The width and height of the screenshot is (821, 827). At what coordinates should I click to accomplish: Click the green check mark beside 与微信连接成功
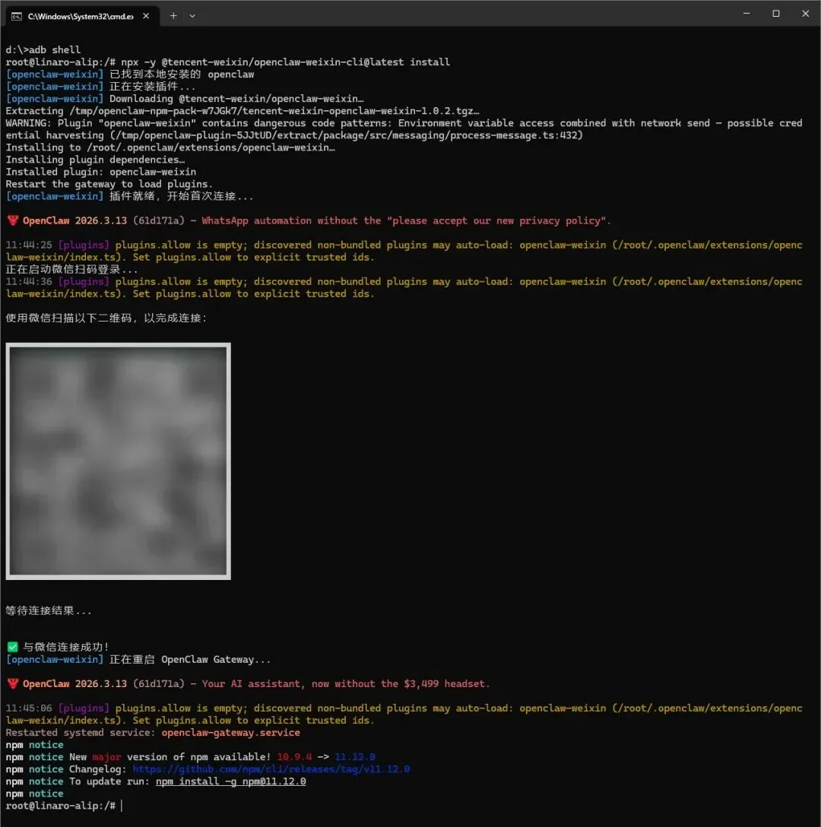13,647
